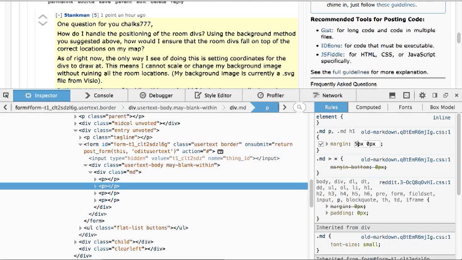Collapse the form#form-t1_clt2sdzl6g node
Image resolution: width=462 pixels, height=260 pixels.
coord(80,144)
